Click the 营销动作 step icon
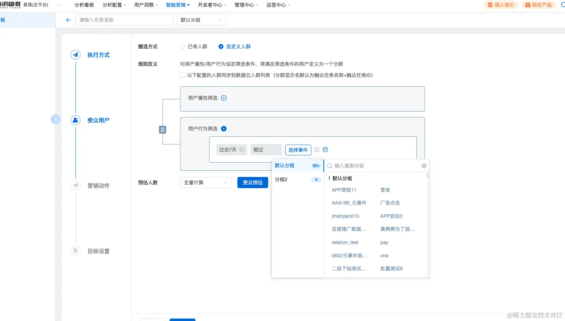 click(76, 185)
